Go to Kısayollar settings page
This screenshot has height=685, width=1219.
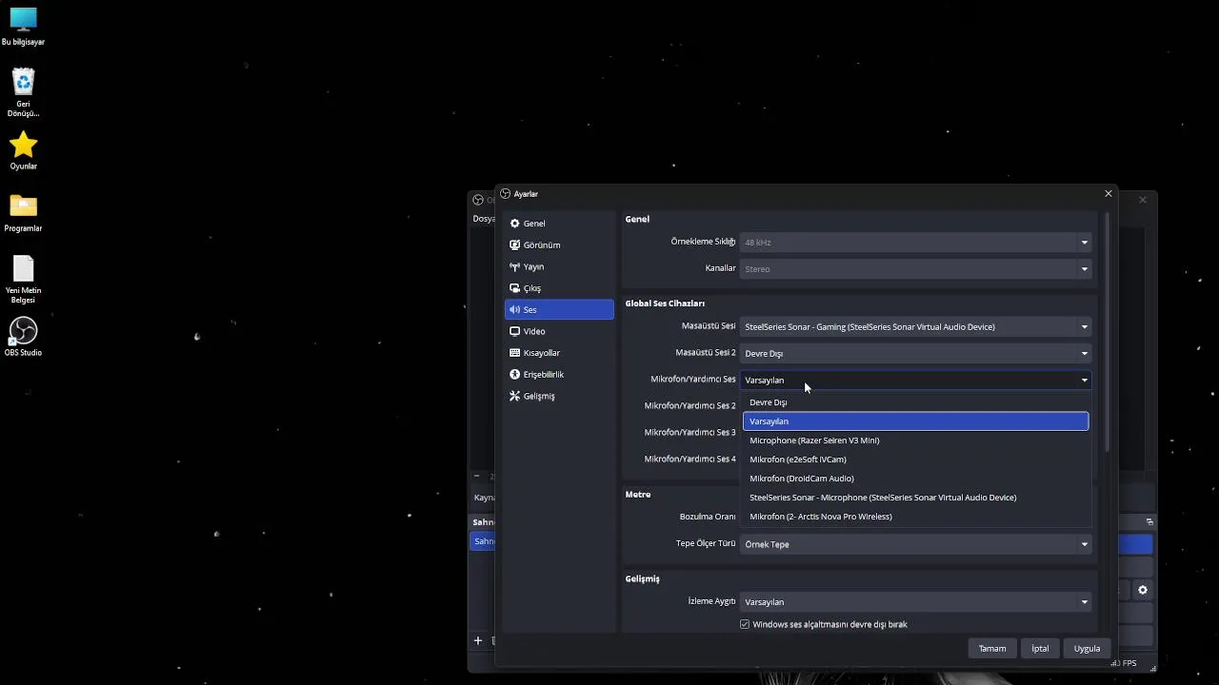559,353
